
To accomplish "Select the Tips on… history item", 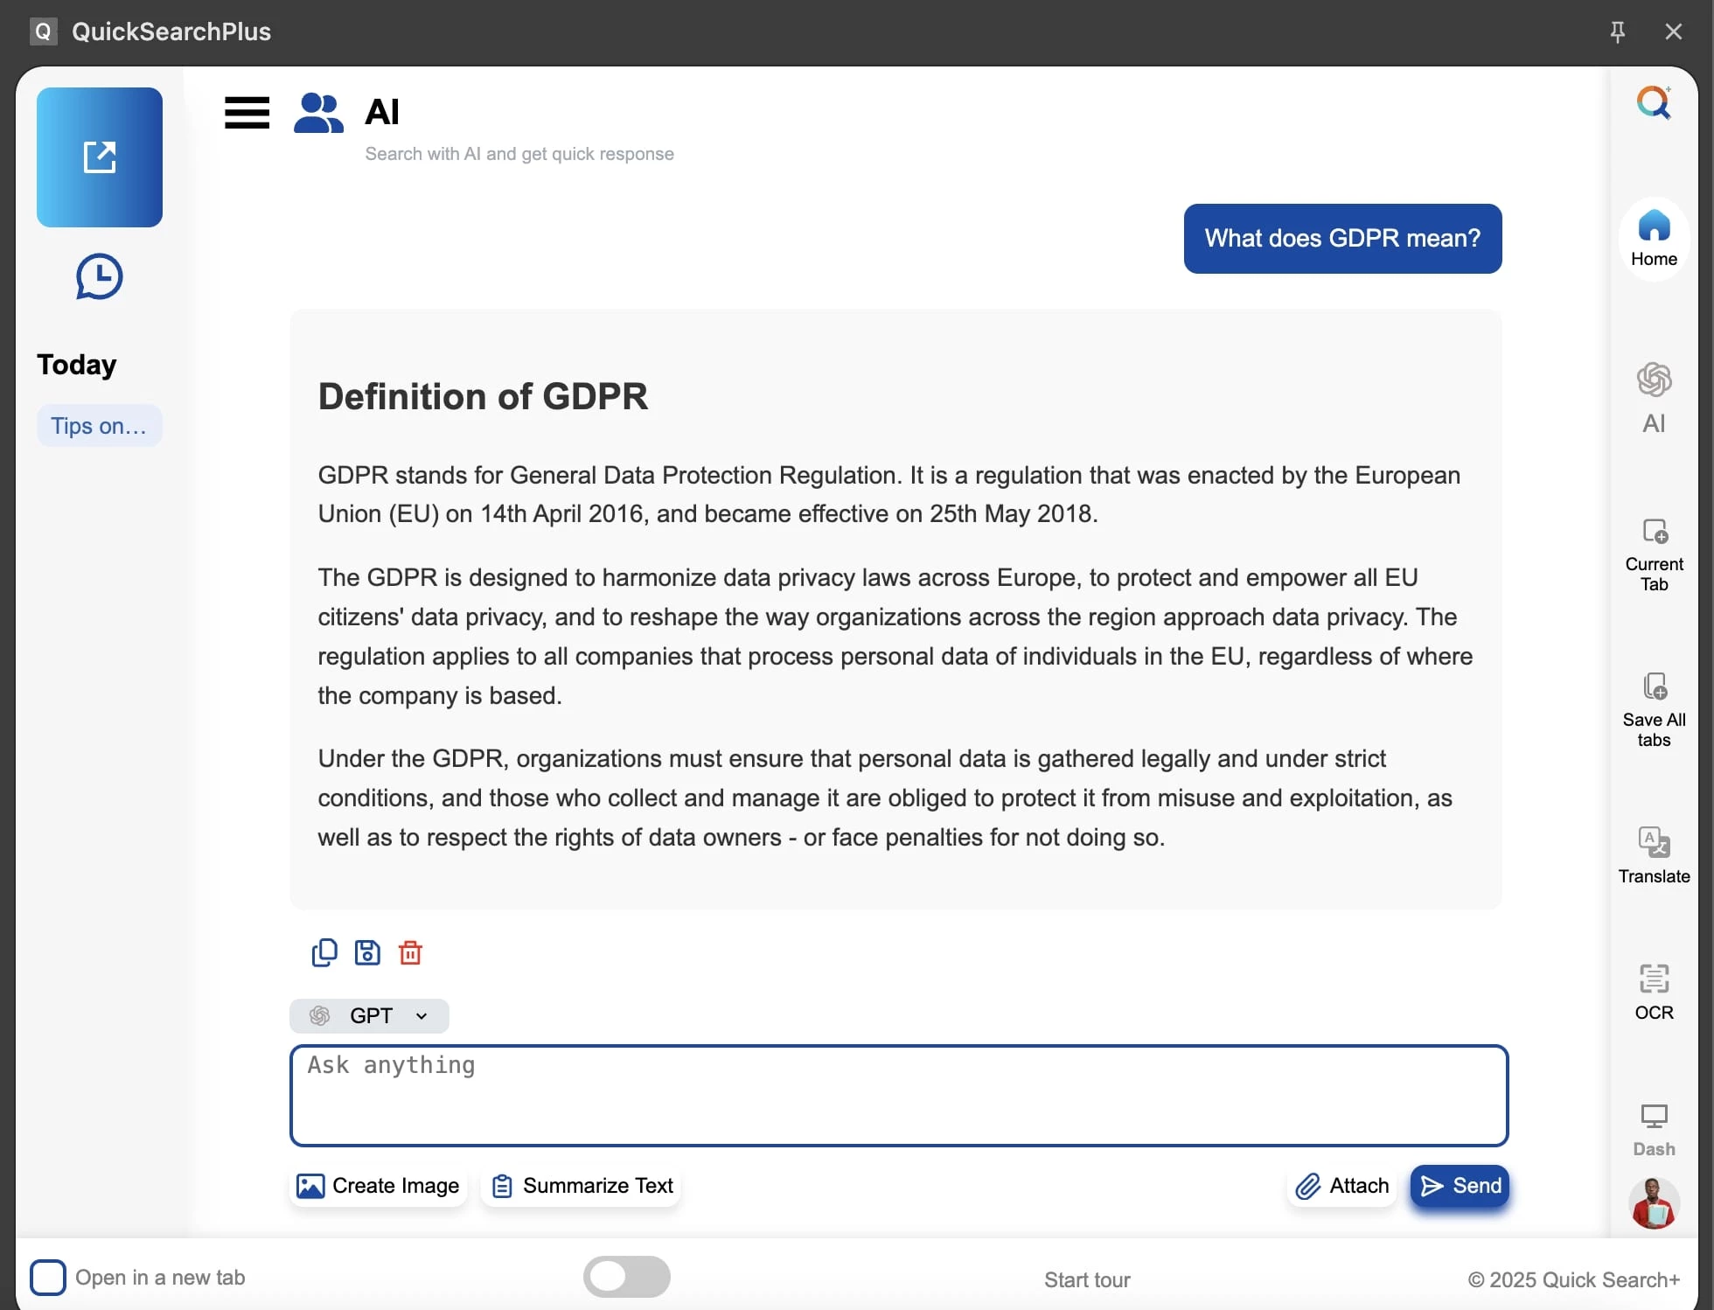I will pos(99,426).
